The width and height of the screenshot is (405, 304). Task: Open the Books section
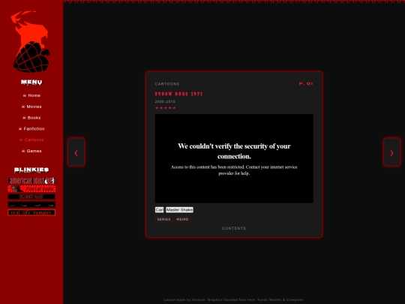pos(31,118)
